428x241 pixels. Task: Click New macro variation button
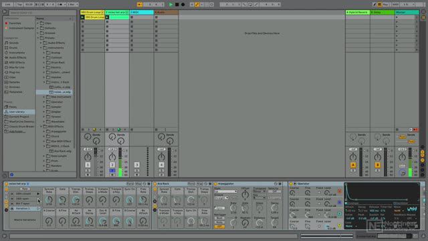pyautogui.click(x=25, y=189)
